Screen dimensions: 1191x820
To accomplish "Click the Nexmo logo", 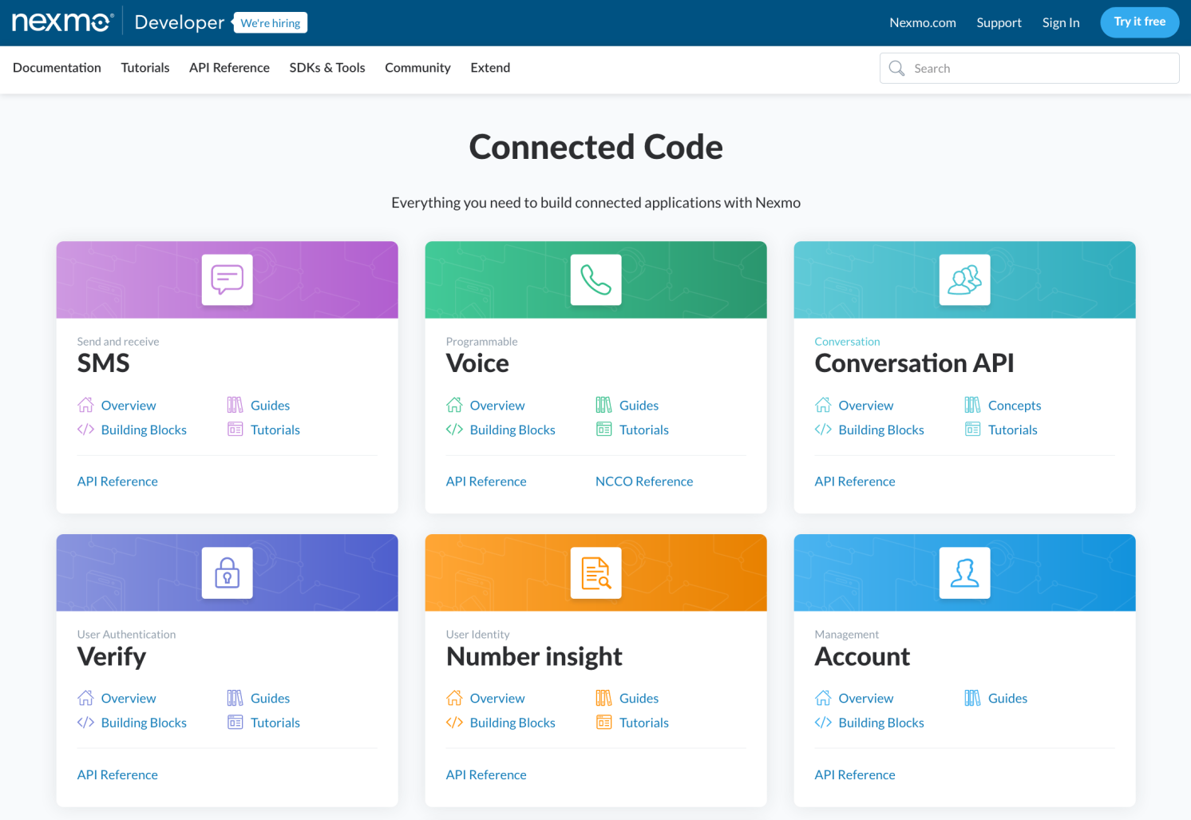I will [63, 22].
